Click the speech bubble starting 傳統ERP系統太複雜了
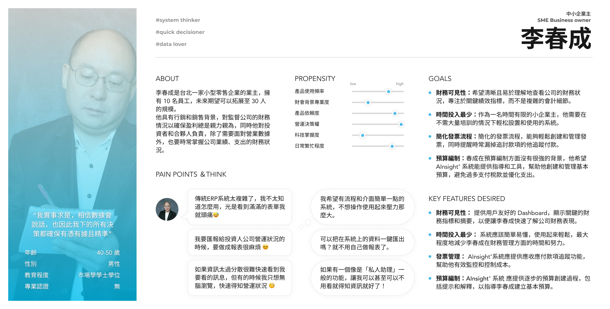Image resolution: width=610 pixels, height=309 pixels. (x=239, y=207)
